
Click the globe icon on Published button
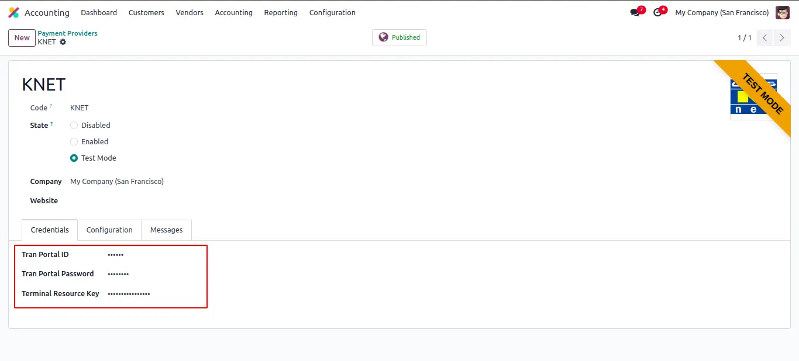pos(383,37)
